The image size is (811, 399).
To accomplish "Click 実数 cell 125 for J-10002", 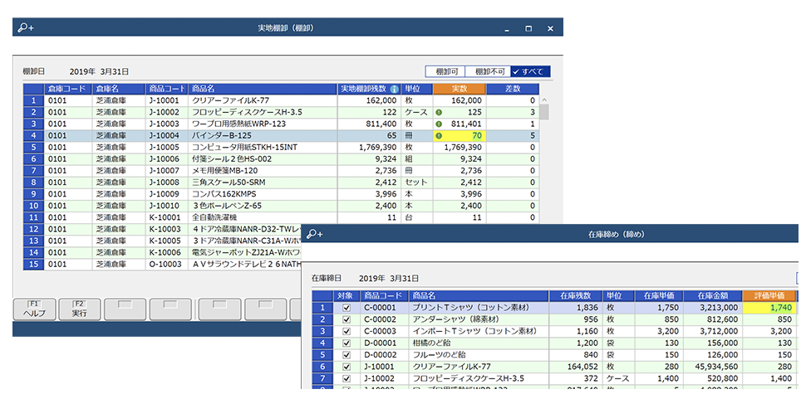I will pos(460,112).
